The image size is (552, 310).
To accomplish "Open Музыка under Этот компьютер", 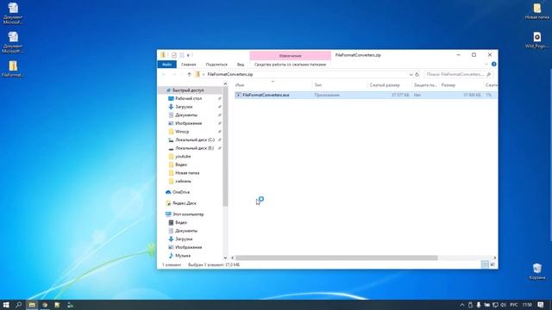I will [183, 256].
